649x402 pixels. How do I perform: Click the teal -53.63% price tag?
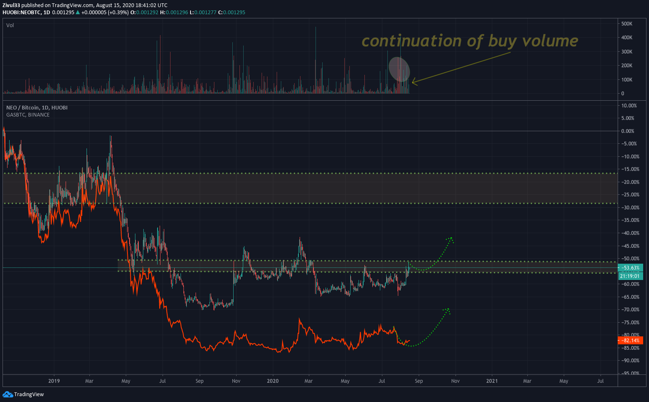[x=630, y=268]
